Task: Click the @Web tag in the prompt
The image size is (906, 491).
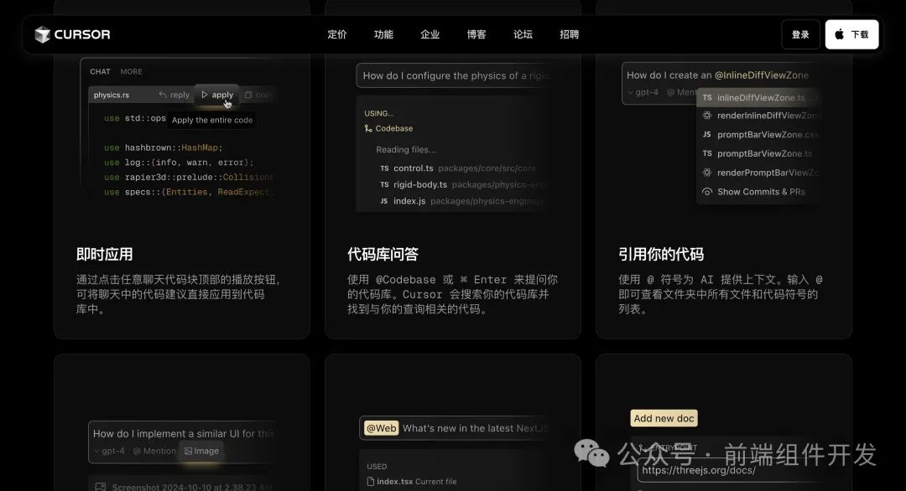Action: 381,428
